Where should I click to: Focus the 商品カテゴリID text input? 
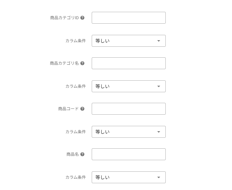128,18
